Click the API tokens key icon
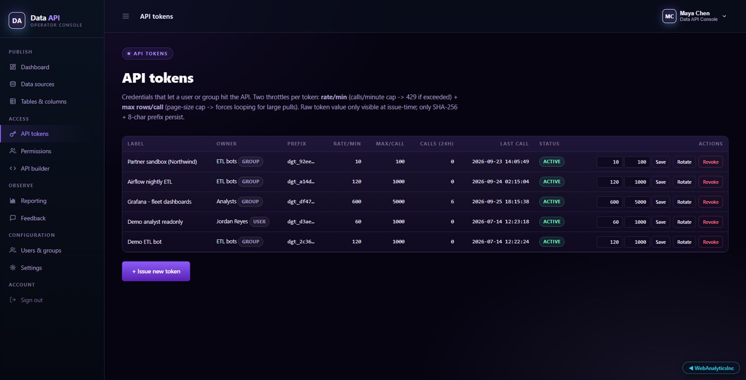The height and width of the screenshot is (380, 746). click(x=13, y=134)
